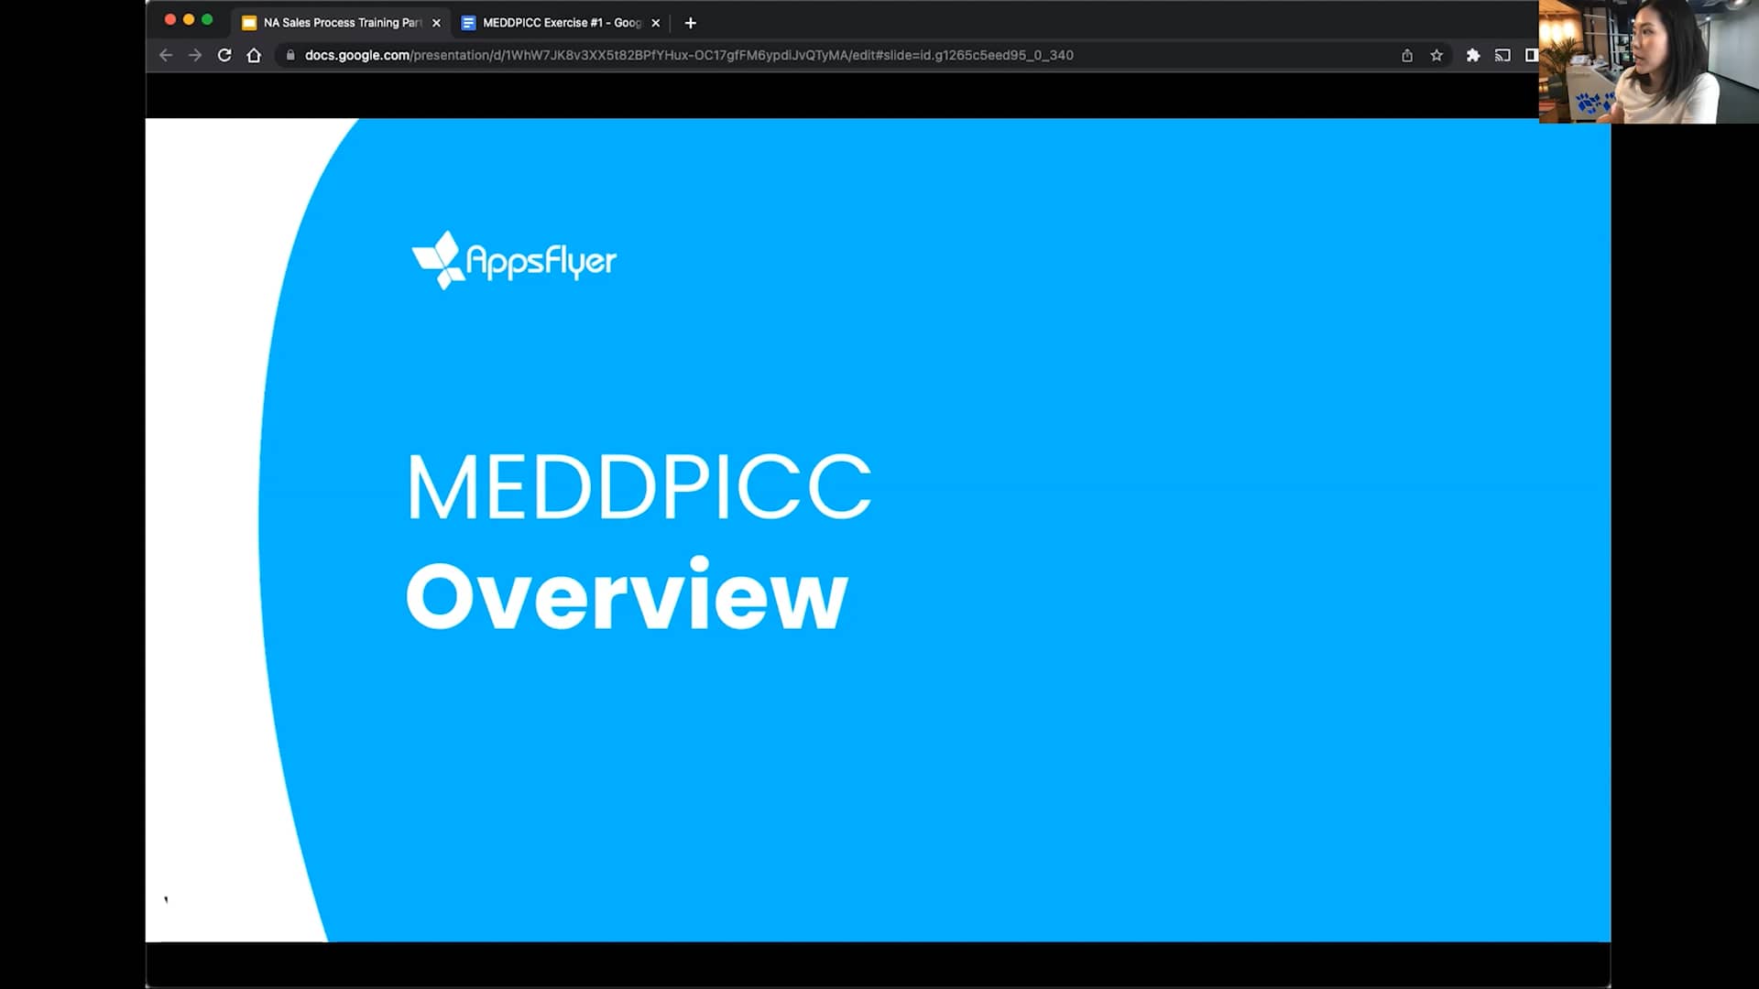The width and height of the screenshot is (1759, 989).
Task: Cast the tab using the Cast icon
Action: click(1503, 55)
